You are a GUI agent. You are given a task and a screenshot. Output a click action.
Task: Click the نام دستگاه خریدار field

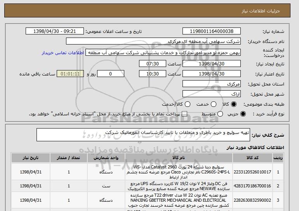153,41
